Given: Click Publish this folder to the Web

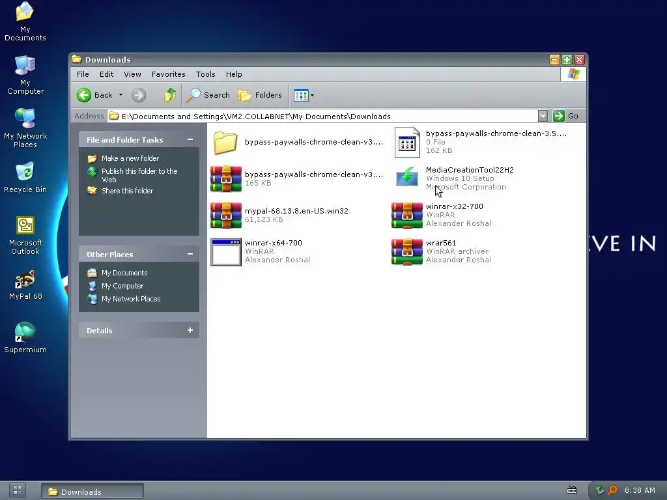Looking at the screenshot, I should pos(139,175).
